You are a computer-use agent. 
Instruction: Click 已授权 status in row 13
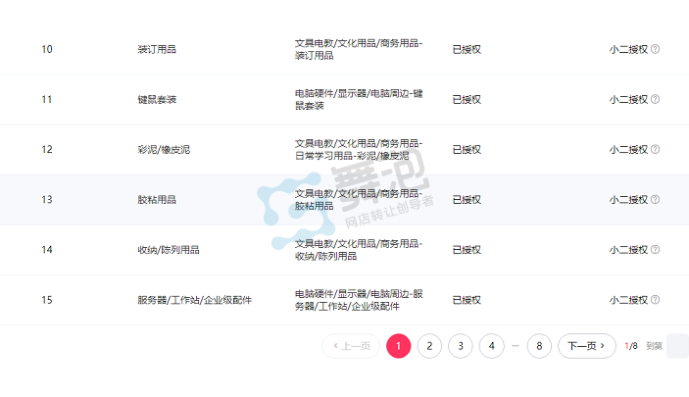467,200
